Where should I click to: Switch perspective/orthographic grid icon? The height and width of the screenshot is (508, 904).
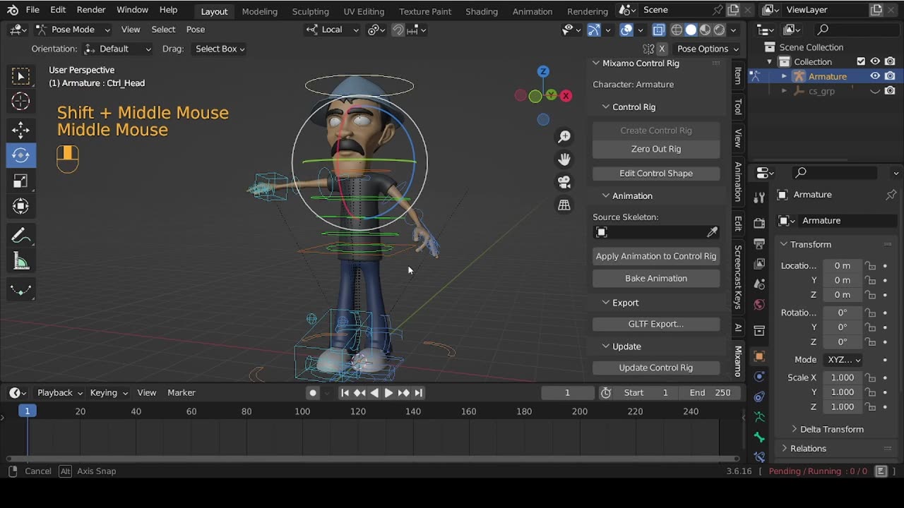pyautogui.click(x=564, y=205)
